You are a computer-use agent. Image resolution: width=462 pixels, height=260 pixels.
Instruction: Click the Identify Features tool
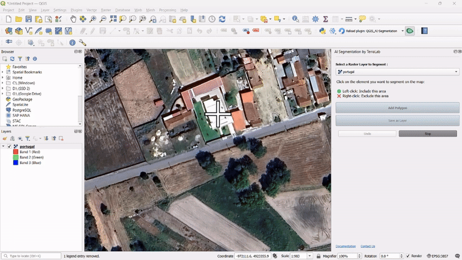coord(296,19)
